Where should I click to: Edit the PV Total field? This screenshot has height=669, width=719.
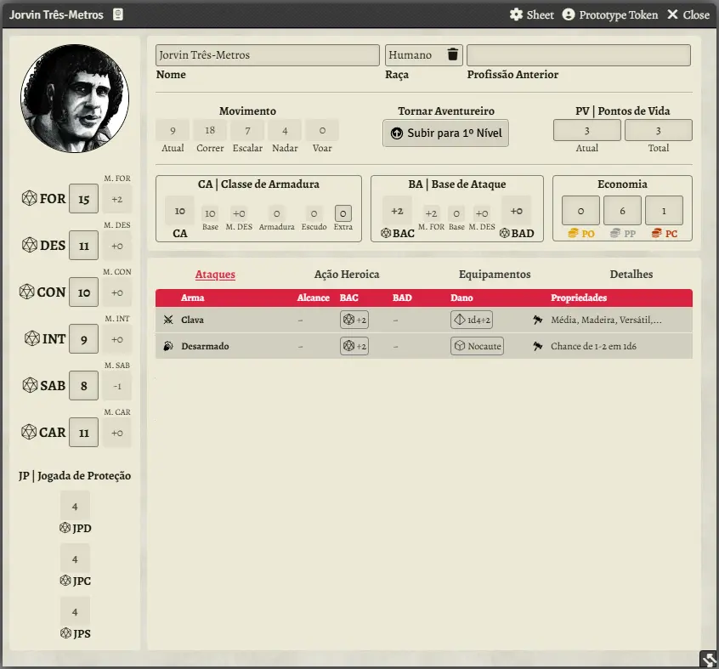[x=659, y=130]
